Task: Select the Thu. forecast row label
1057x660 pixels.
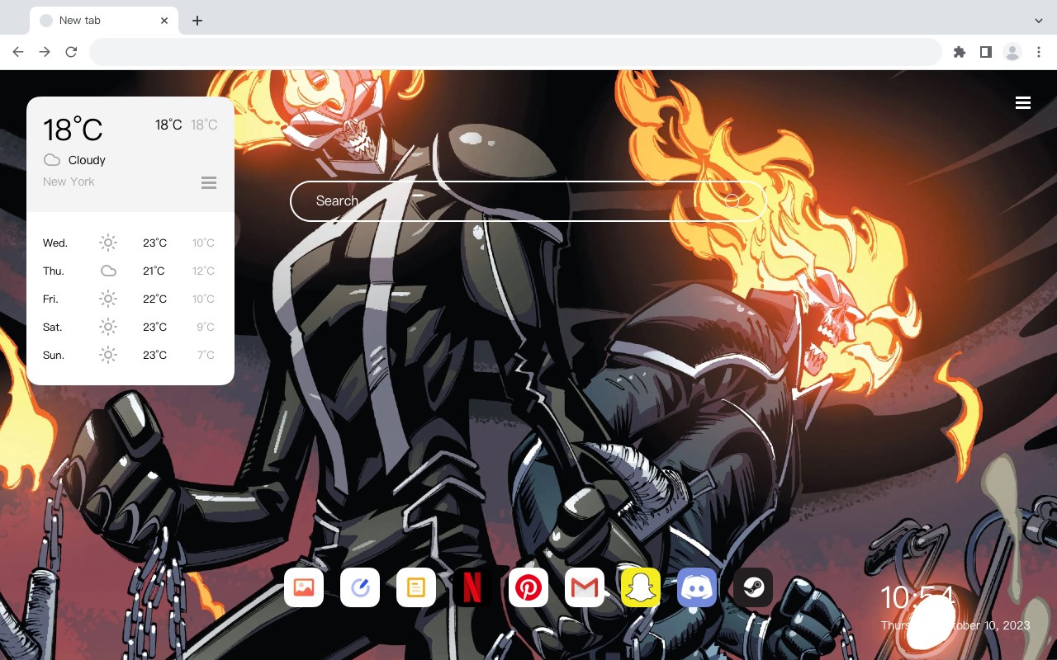Action: click(54, 271)
